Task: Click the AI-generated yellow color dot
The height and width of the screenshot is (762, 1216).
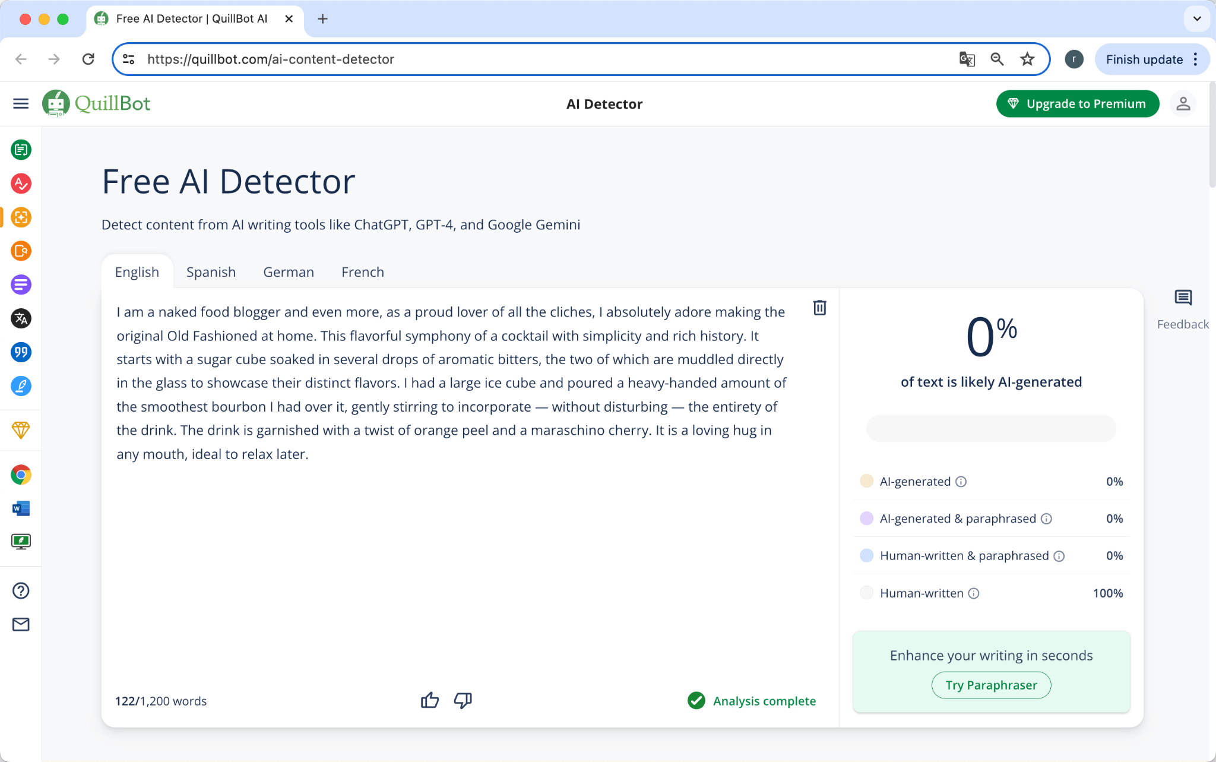Action: (x=867, y=482)
